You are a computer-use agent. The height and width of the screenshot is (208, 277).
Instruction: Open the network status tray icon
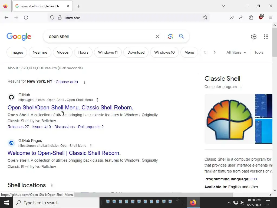tap(236, 203)
